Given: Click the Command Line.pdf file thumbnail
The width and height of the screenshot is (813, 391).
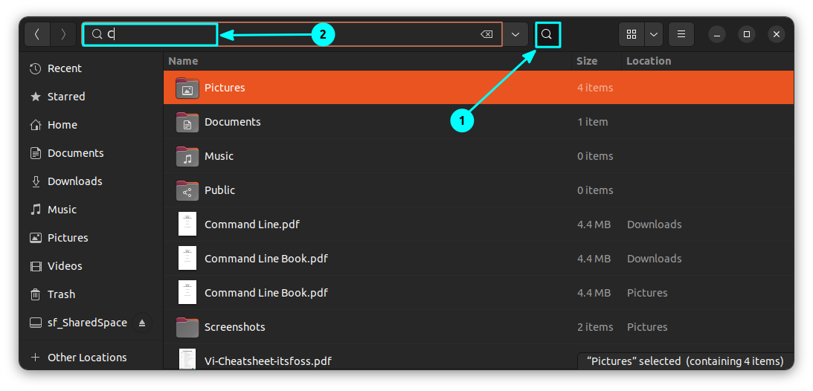Looking at the screenshot, I should tap(187, 224).
